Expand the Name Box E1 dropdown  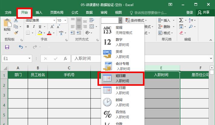point(29,59)
